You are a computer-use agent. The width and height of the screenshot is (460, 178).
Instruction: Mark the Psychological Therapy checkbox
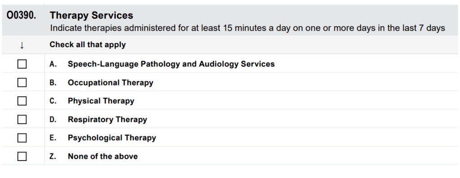coord(22,138)
